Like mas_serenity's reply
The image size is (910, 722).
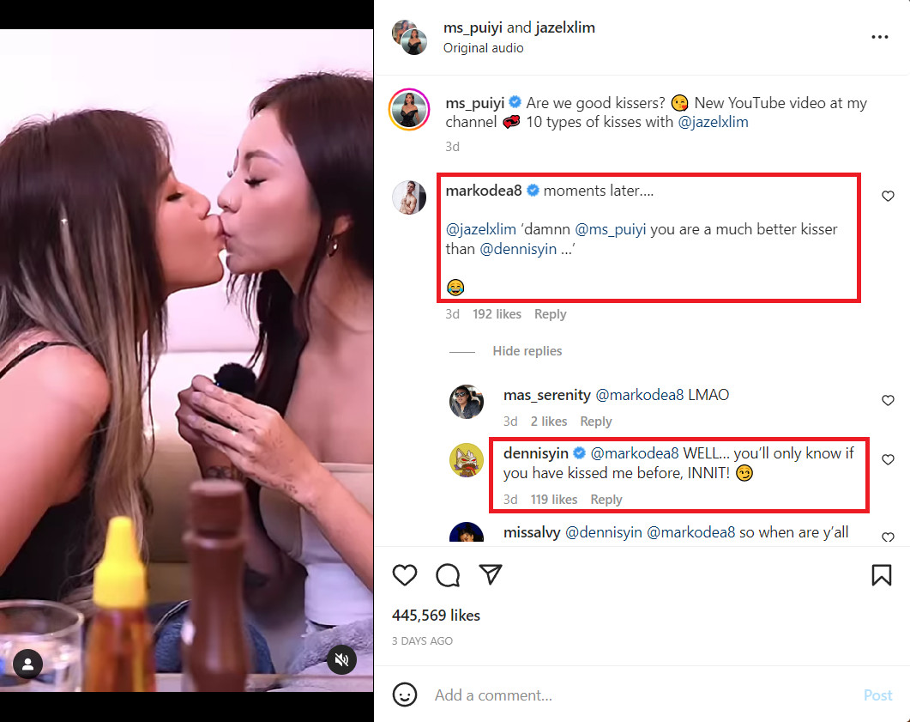(x=888, y=400)
